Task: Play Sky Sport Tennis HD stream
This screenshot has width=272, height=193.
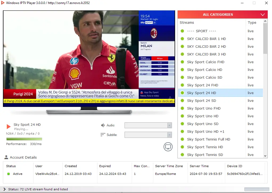Action: [220, 147]
